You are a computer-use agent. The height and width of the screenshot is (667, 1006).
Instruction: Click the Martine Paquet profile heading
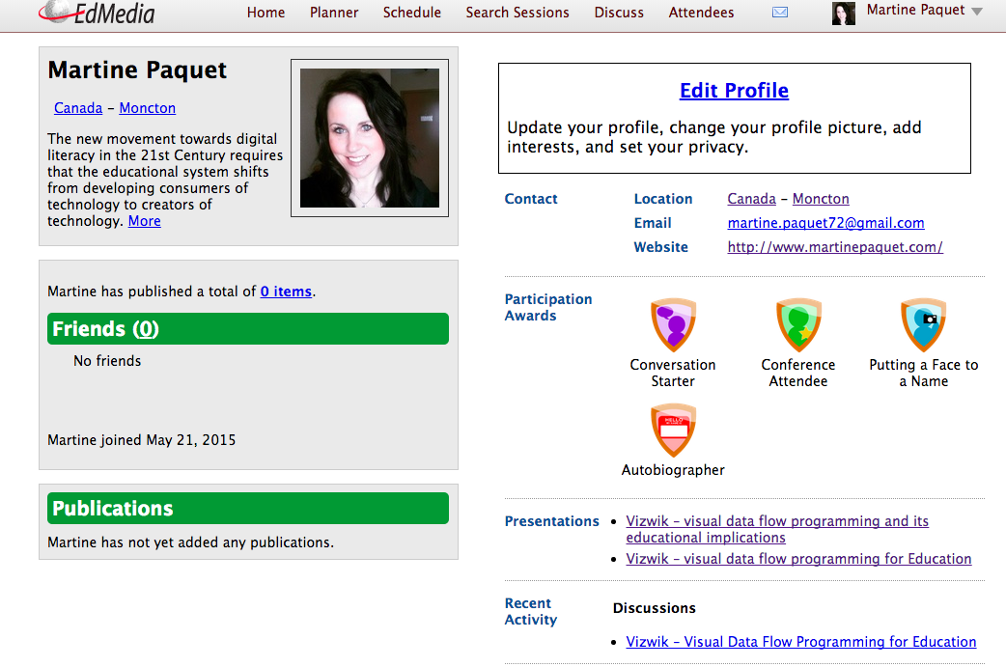click(x=137, y=69)
